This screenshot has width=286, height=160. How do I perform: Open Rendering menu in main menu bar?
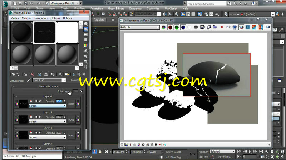[x=135, y=9]
